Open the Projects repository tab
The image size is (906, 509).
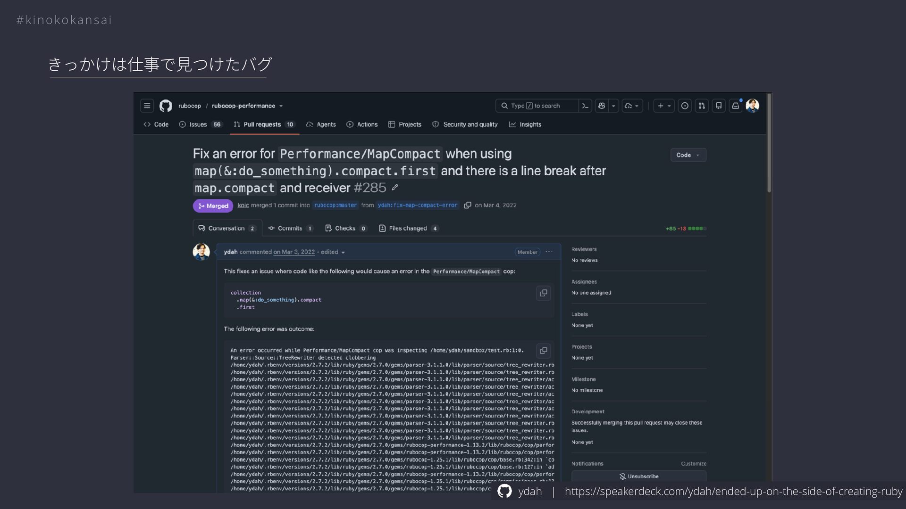coord(405,124)
